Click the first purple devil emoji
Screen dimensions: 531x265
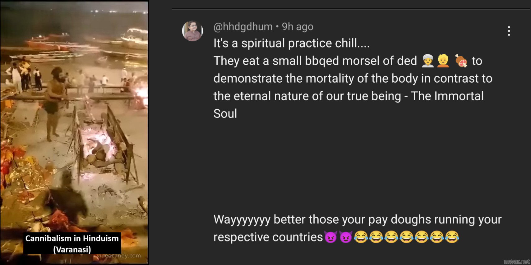[x=330, y=237]
